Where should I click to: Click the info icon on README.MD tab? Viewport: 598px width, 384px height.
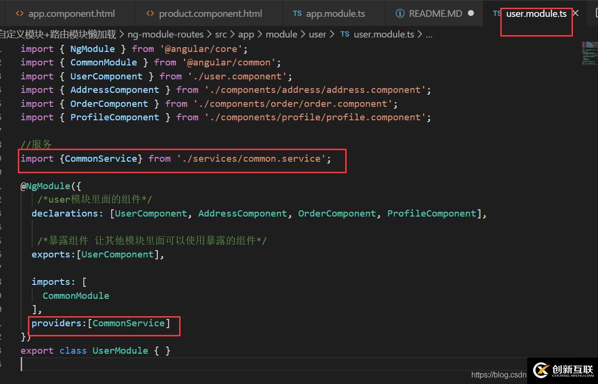pyautogui.click(x=400, y=13)
